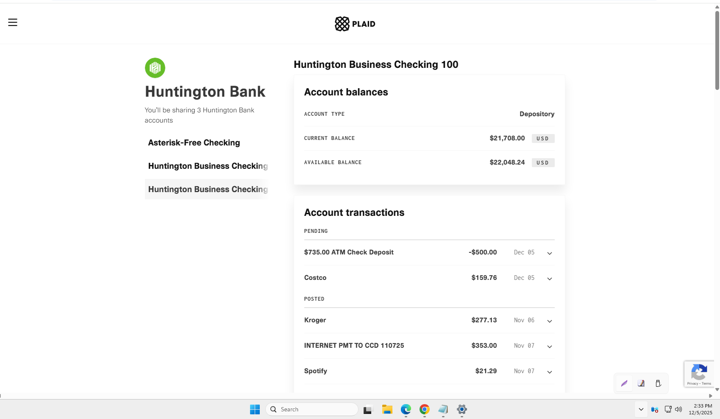Expand the Kroger transaction details
The width and height of the screenshot is (720, 419).
click(x=549, y=321)
